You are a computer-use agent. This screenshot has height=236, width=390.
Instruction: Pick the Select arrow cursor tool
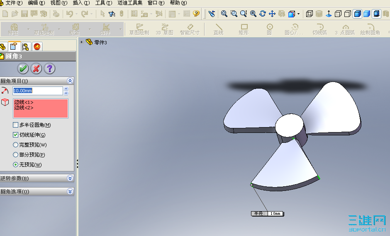tap(102, 14)
